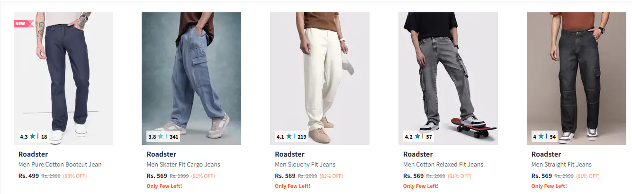Image resolution: width=632 pixels, height=194 pixels.
Task: Open the black straight fit jeans image
Action: 577,78
